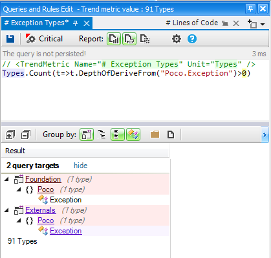Toggle the Critical rule flag
The width and height of the screenshot is (271, 258).
(44, 39)
